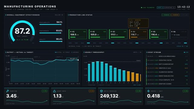Click the Overall Equipment Effectiveness heading
The width and height of the screenshot is (194, 109).
(23, 15)
